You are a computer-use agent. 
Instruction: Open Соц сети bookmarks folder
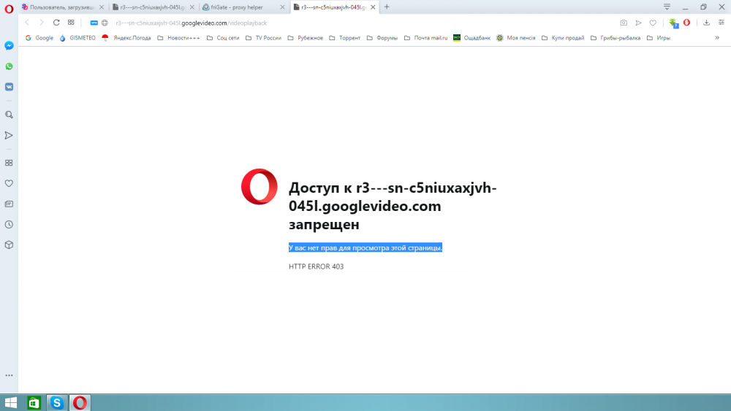(223, 38)
